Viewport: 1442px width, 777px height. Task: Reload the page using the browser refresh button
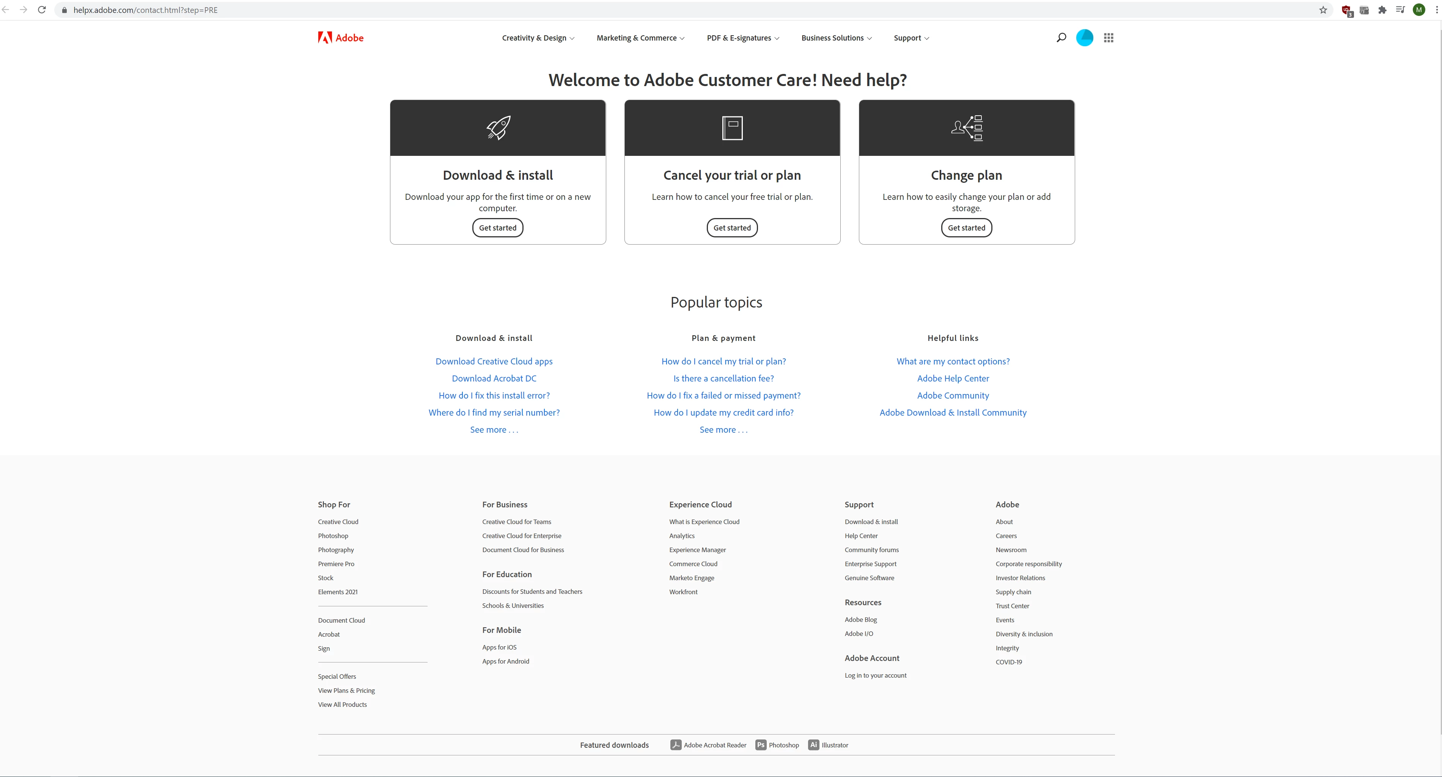[41, 10]
